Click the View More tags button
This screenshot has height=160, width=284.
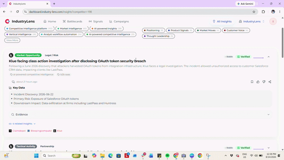[x=12, y=40]
